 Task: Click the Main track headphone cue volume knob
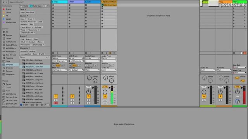coord(238,101)
